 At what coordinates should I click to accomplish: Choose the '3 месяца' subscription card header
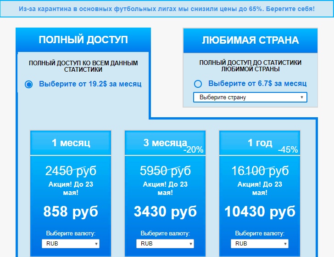click(x=164, y=143)
